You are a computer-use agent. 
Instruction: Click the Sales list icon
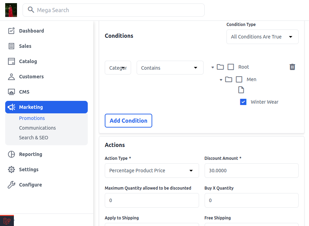point(11,46)
